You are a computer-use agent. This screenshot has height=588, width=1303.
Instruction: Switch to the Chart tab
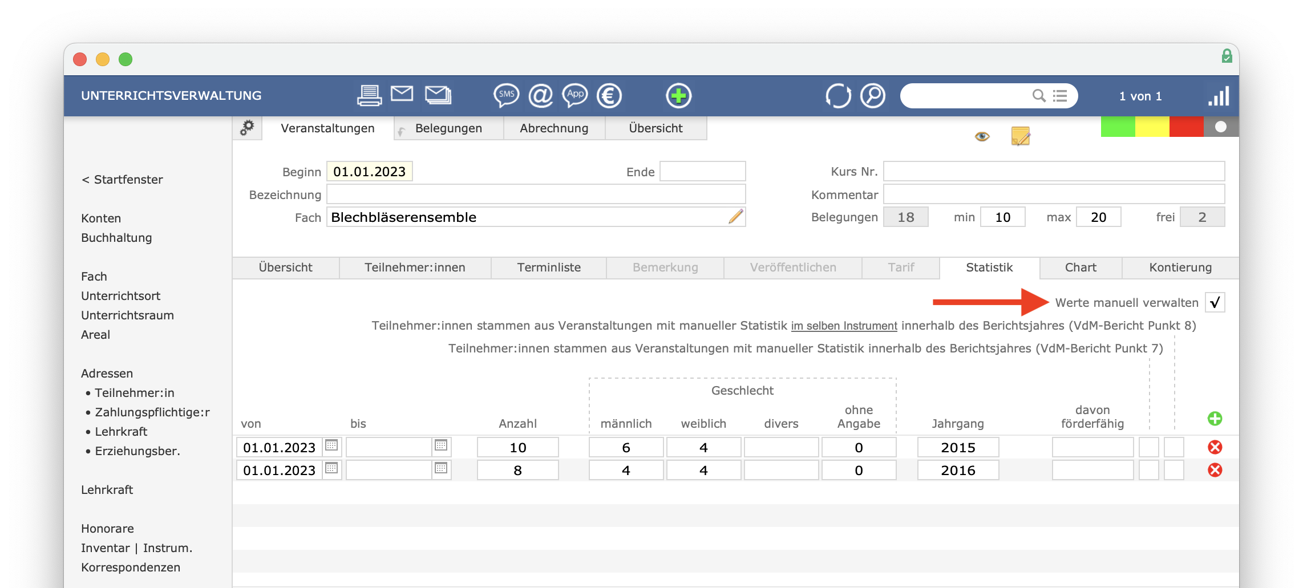coord(1081,267)
